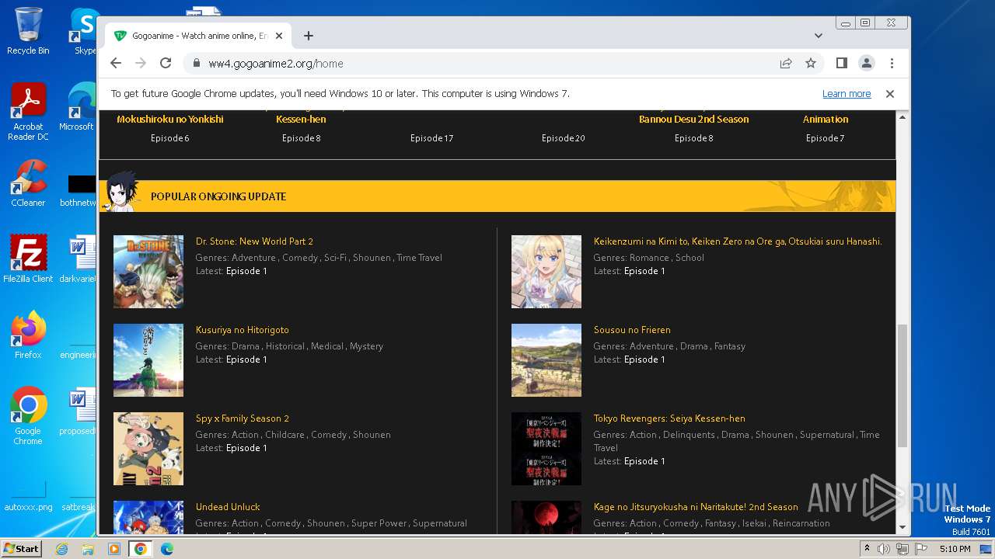995x559 pixels.
Task: Open Chrome profile avatar menu
Action: (867, 64)
